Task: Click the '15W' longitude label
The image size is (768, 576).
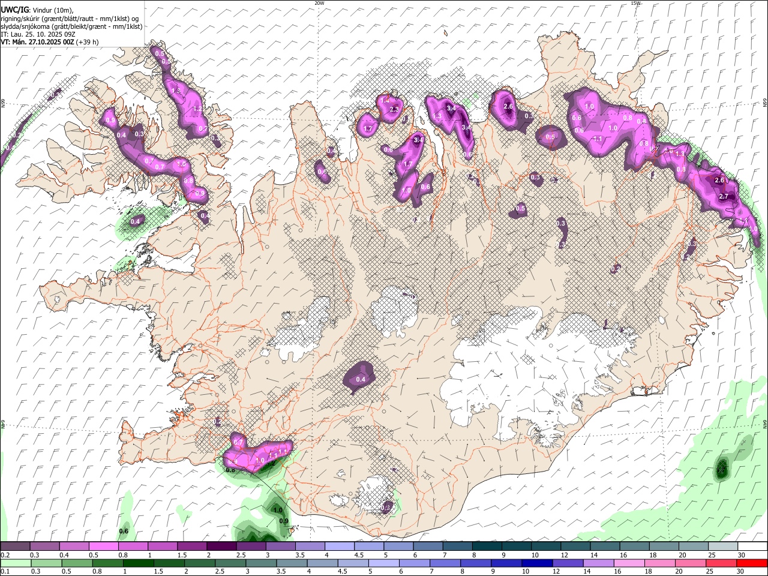Action: [635, 3]
